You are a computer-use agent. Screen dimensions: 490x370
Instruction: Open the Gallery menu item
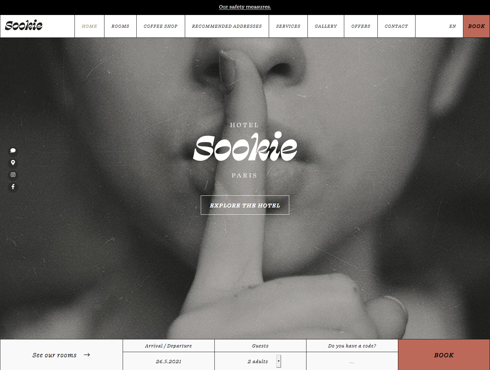pos(326,26)
